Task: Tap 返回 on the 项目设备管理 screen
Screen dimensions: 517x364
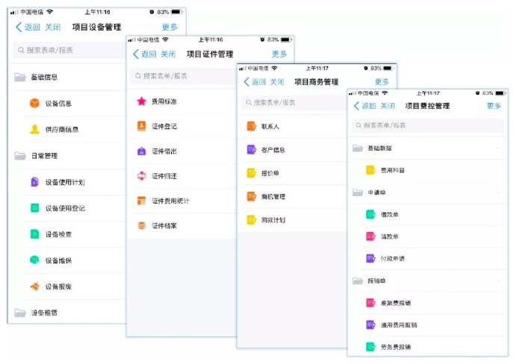Action: tap(28, 27)
